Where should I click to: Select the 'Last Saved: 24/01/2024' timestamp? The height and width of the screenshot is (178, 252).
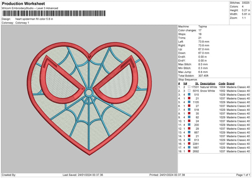(x=83, y=175)
